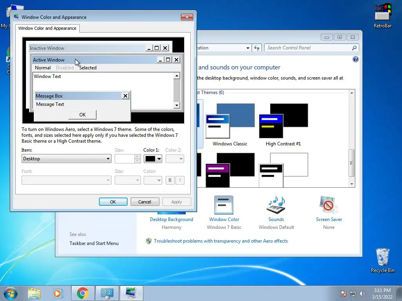Click Cancel in the appearance dialog
Screen dimensions: 402x301
(x=145, y=202)
